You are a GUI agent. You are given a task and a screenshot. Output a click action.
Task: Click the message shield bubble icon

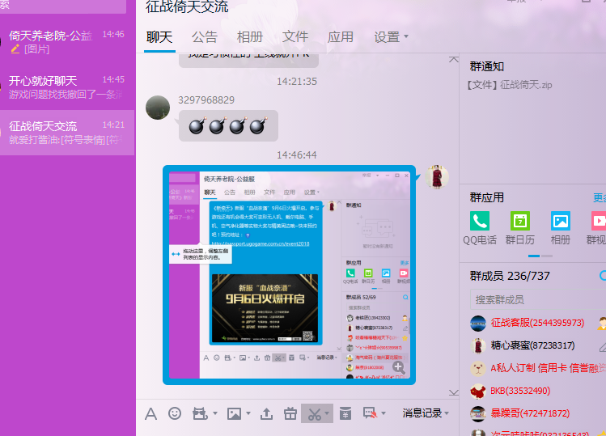click(371, 413)
